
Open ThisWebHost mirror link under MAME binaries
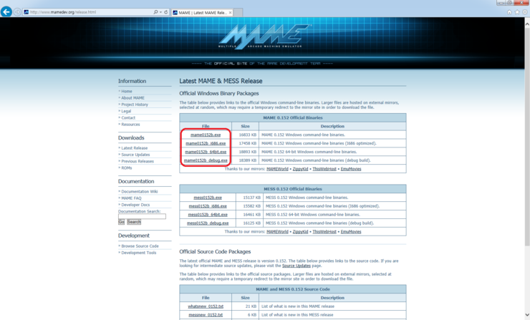(324, 169)
